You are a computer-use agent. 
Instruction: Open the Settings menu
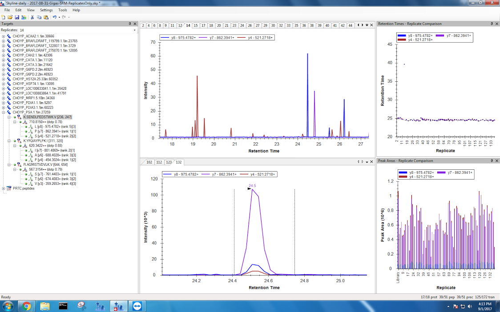pyautogui.click(x=46, y=10)
